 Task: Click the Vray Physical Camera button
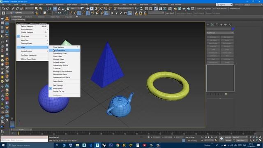click(x=220, y=9)
